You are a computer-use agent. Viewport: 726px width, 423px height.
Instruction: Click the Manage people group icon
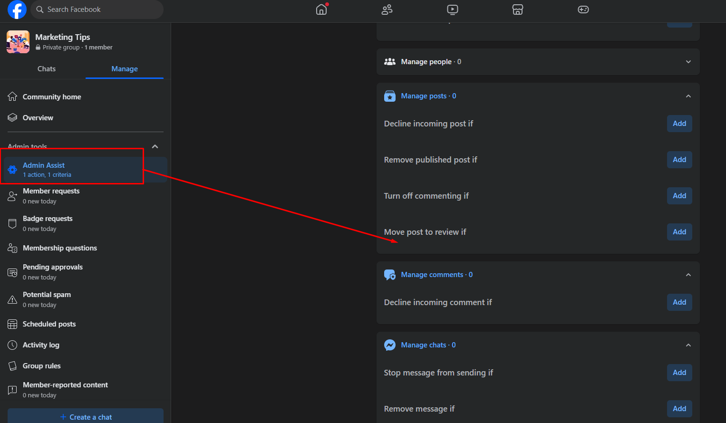click(x=390, y=62)
